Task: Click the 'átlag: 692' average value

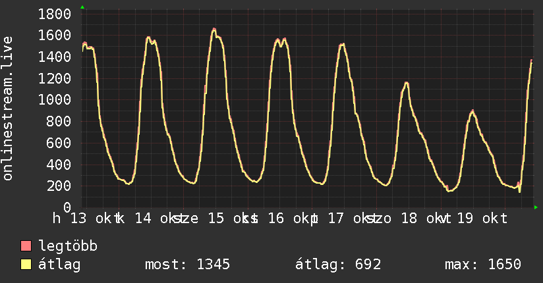Action: pos(338,265)
